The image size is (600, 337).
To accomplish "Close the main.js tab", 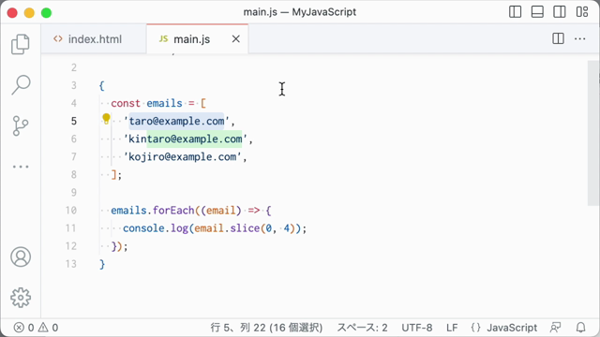I will (x=235, y=39).
